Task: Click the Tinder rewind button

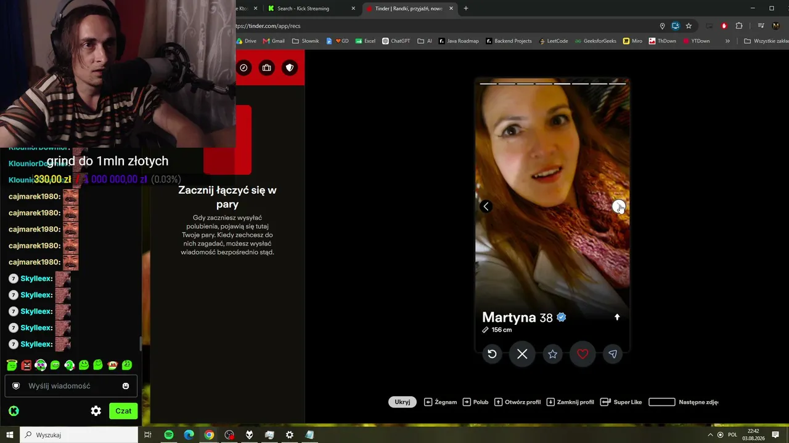Action: [x=492, y=354]
